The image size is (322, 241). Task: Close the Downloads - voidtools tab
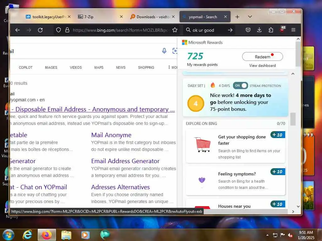[x=173, y=17]
